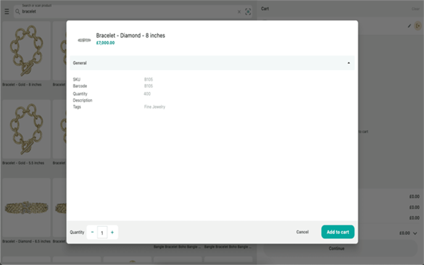424x265 pixels.
Task: Cancel the product details dialog
Action: click(302, 232)
